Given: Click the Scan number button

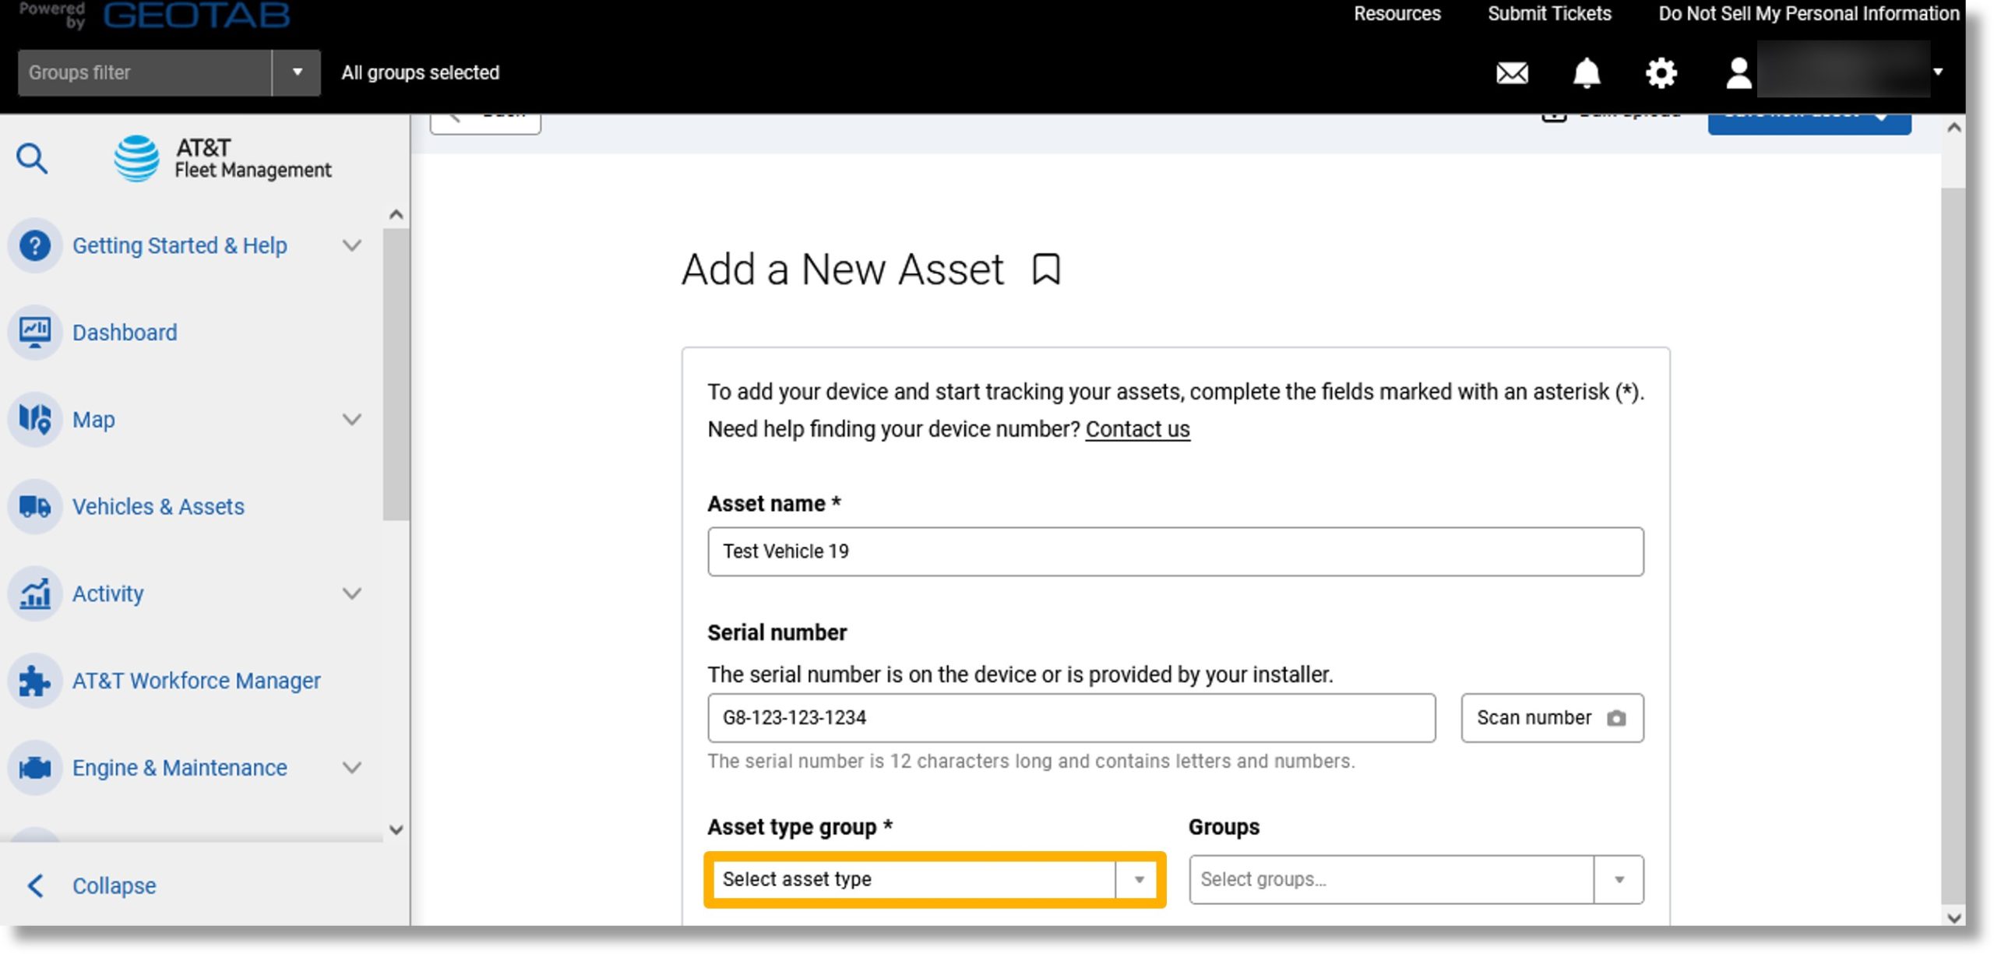Looking at the screenshot, I should pos(1552,718).
